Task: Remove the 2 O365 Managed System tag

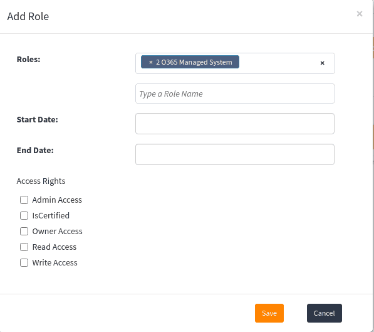Action: click(x=150, y=62)
